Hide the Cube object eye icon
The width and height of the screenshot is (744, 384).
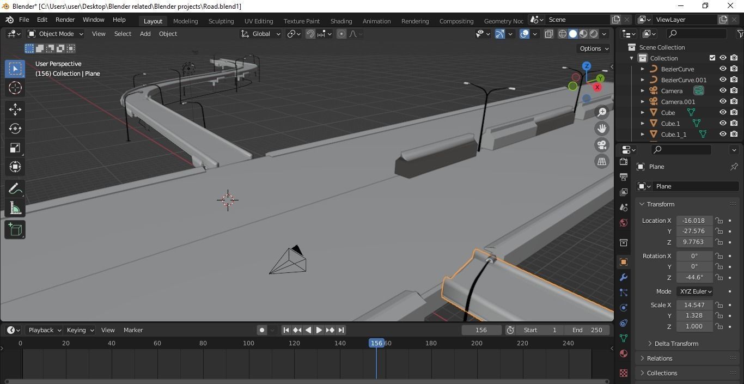pos(723,113)
